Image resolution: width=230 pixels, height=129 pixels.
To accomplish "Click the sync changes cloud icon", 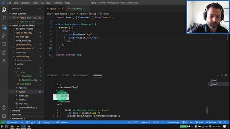I will point(22,122).
